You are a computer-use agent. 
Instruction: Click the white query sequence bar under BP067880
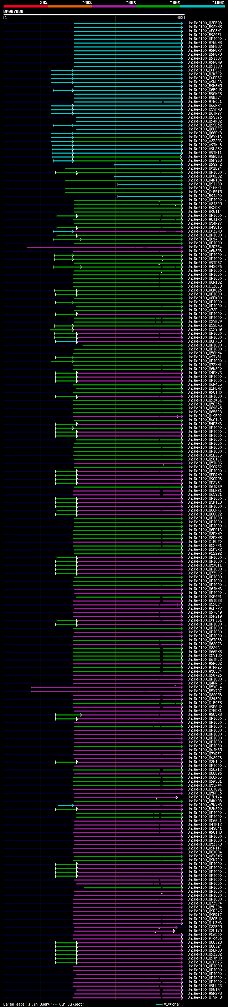[x=94, y=15]
